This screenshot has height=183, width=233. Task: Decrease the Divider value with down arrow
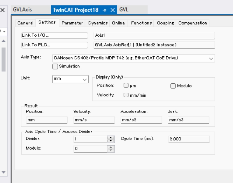(x=111, y=141)
